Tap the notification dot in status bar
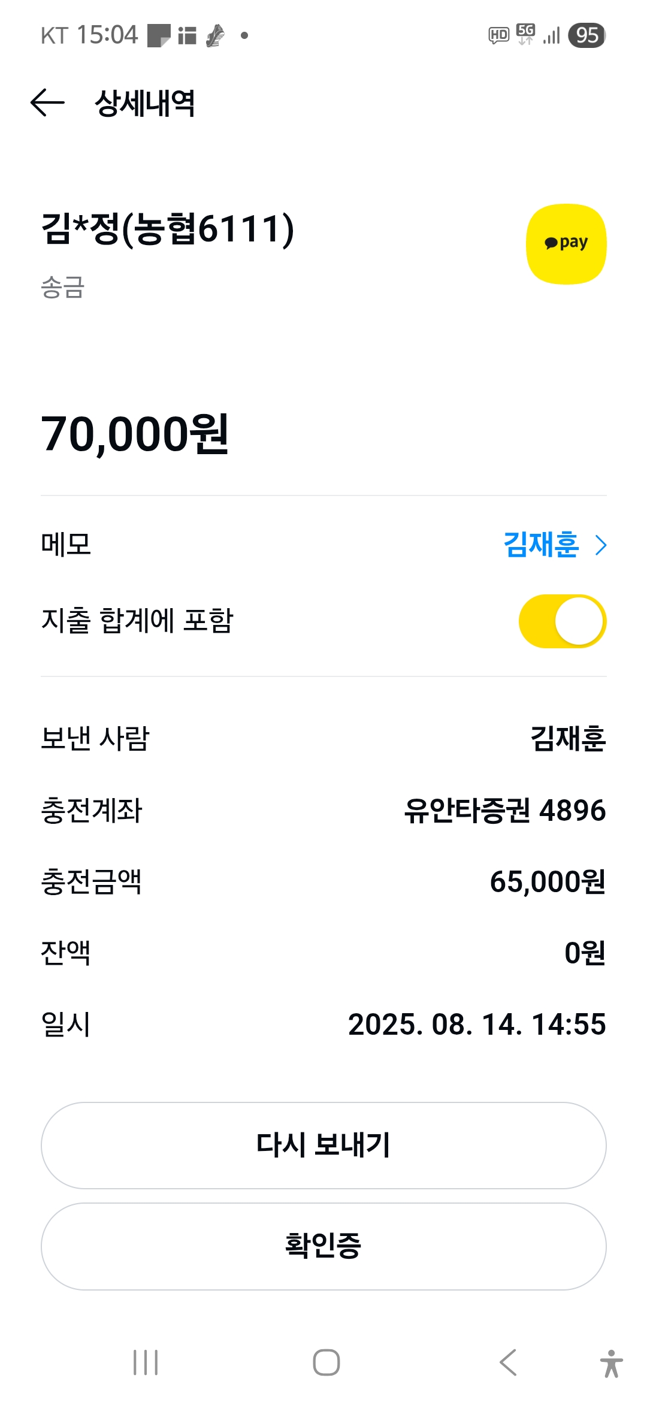This screenshot has width=647, height=1402. click(x=244, y=35)
